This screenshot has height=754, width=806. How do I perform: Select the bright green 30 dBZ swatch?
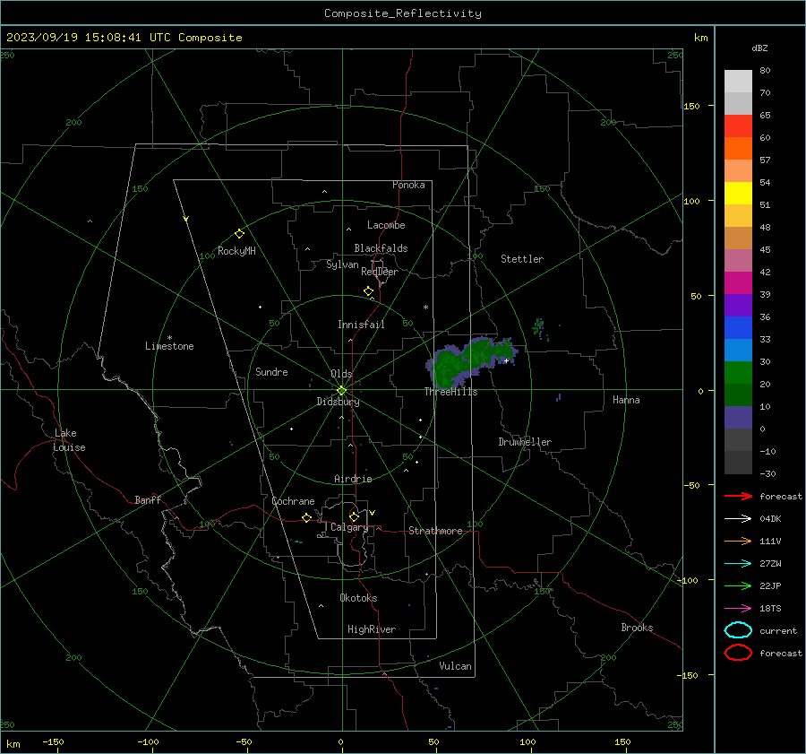738,373
